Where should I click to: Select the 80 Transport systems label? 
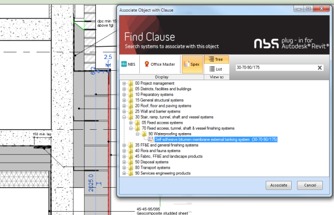pos(153,168)
